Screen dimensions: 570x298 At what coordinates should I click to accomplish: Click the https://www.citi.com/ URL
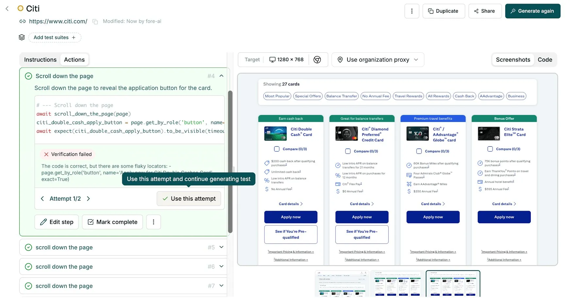coord(58,22)
